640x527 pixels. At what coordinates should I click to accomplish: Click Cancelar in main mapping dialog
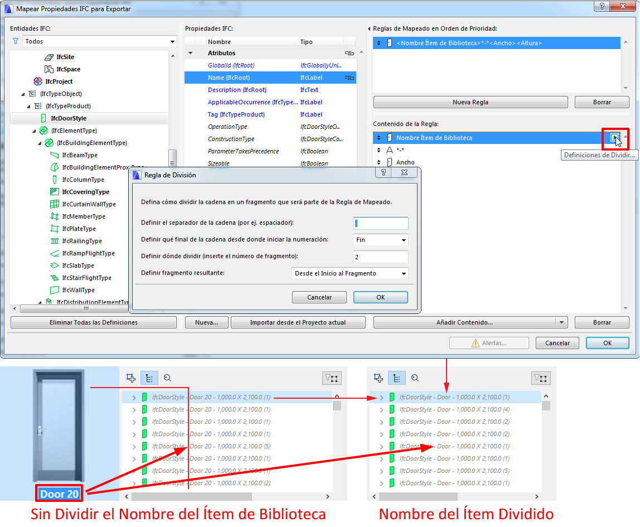point(557,343)
